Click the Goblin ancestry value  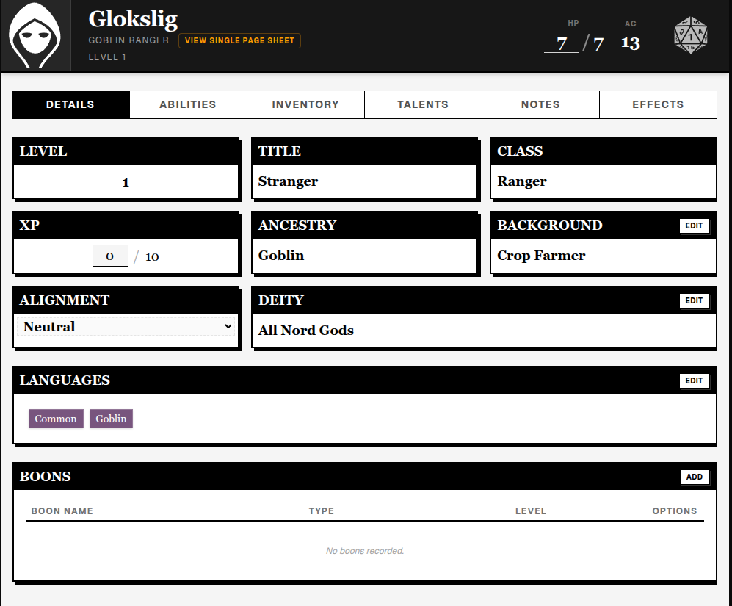281,256
